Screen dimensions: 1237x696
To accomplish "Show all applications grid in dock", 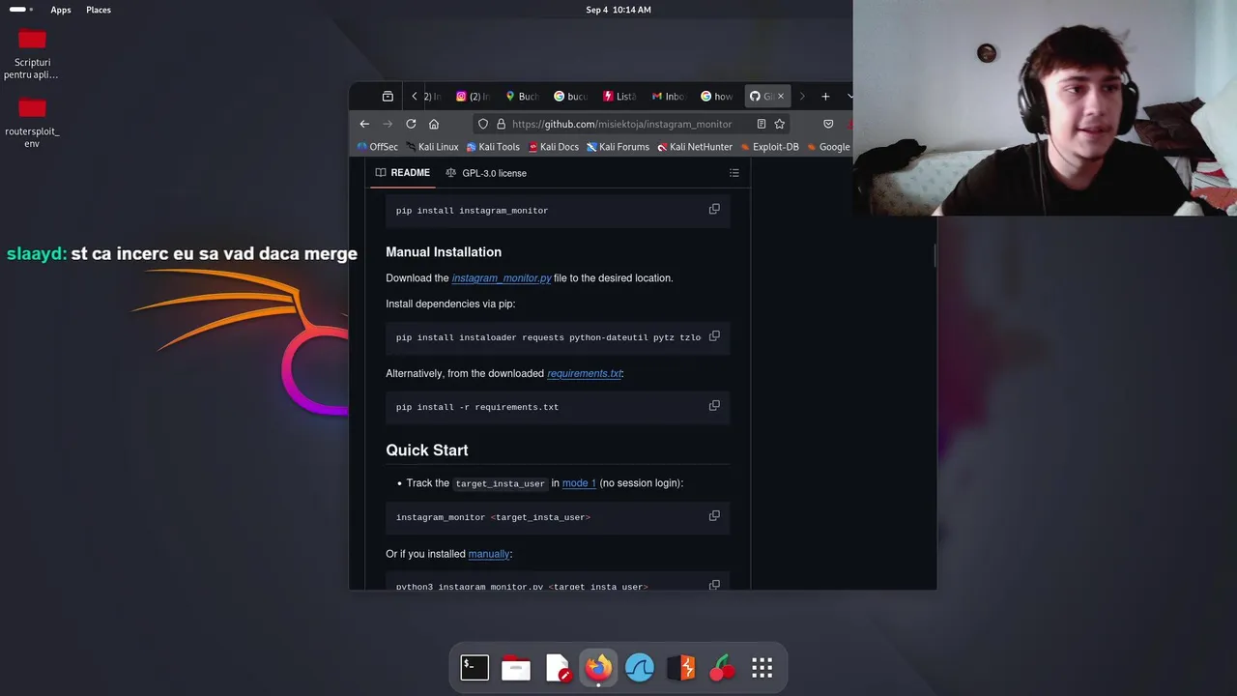I will coord(762,667).
